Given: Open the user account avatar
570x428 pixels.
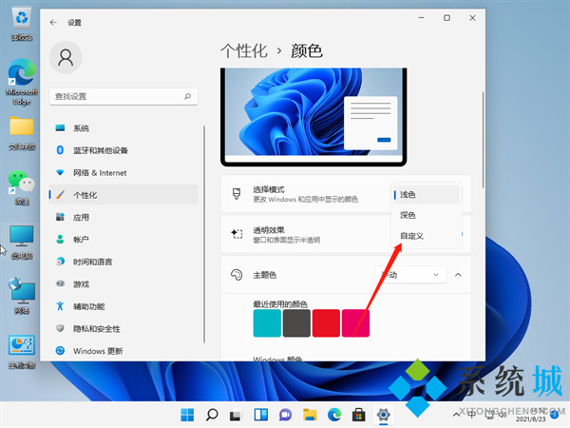Looking at the screenshot, I should [66, 57].
